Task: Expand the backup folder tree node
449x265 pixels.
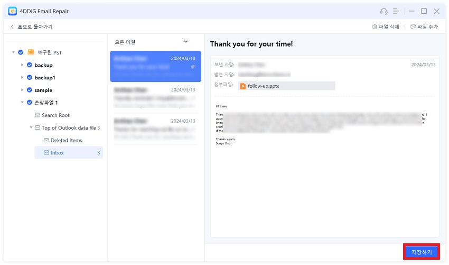Action: tap(22, 65)
